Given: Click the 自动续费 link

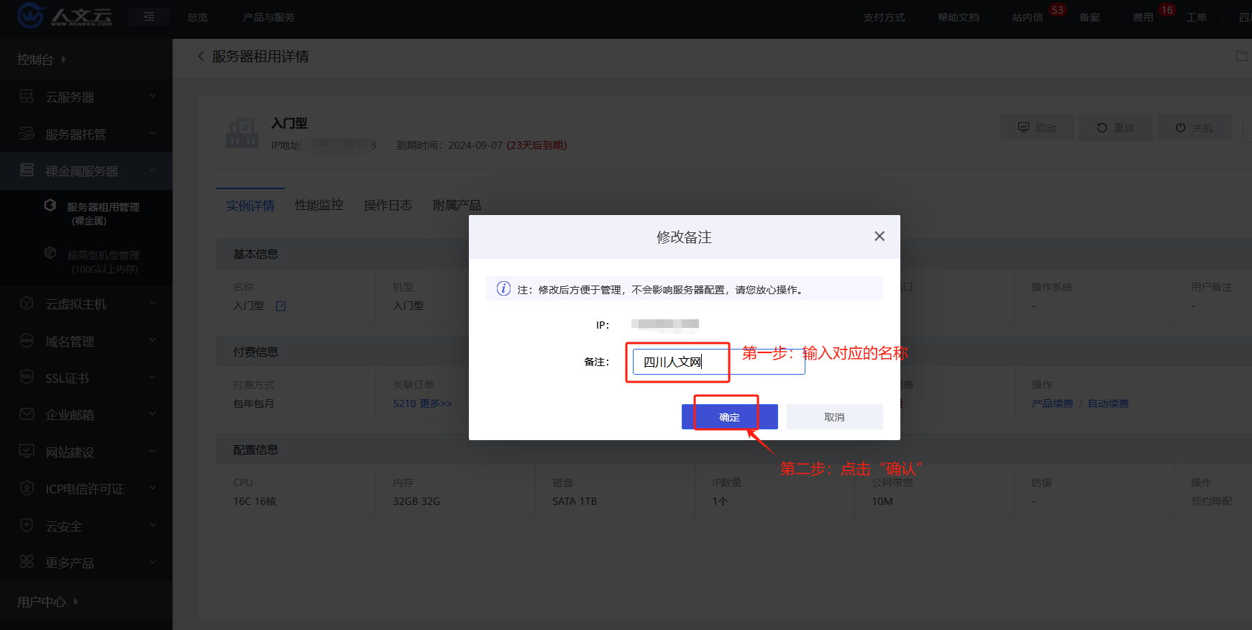Looking at the screenshot, I should click(x=1108, y=403).
